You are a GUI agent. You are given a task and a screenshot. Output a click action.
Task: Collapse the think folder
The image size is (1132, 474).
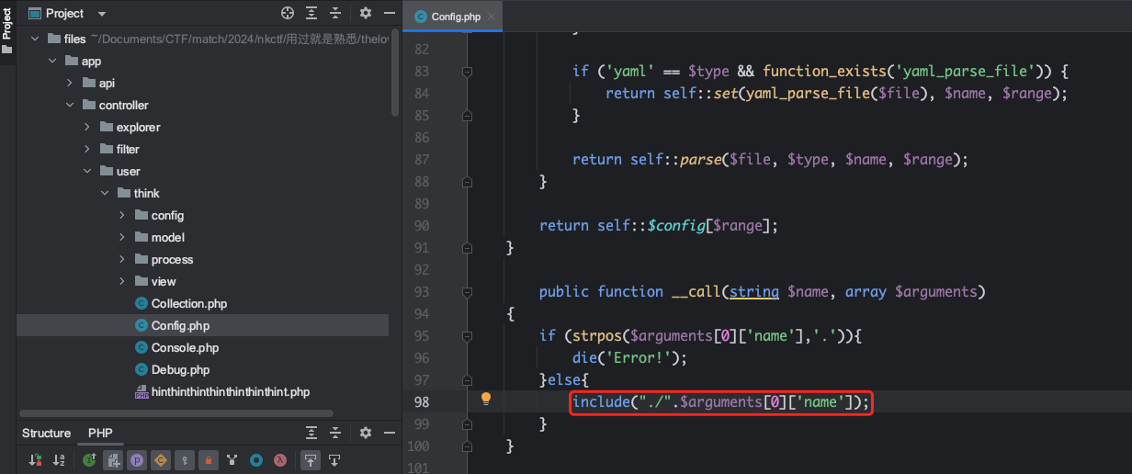(105, 193)
